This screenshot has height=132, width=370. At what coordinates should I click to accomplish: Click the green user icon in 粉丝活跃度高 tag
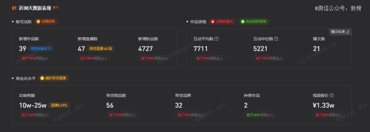click(243, 22)
